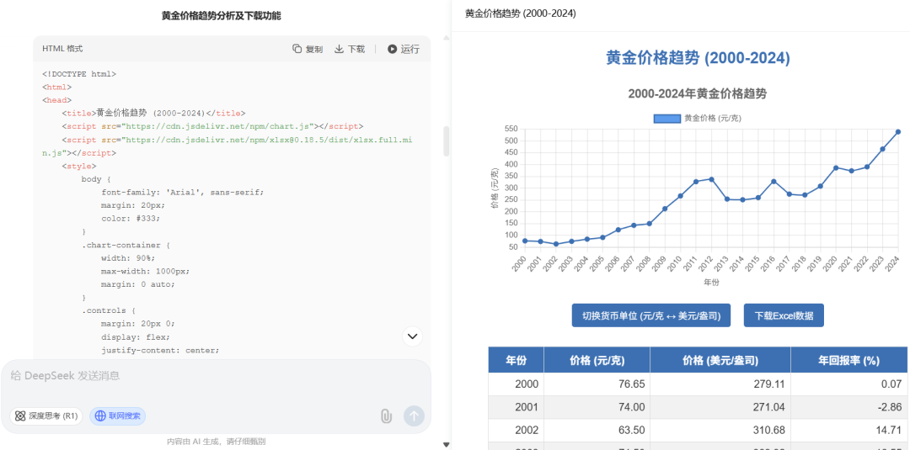Click the code panel scrollbar thumb
The width and height of the screenshot is (910, 450).
[447, 140]
